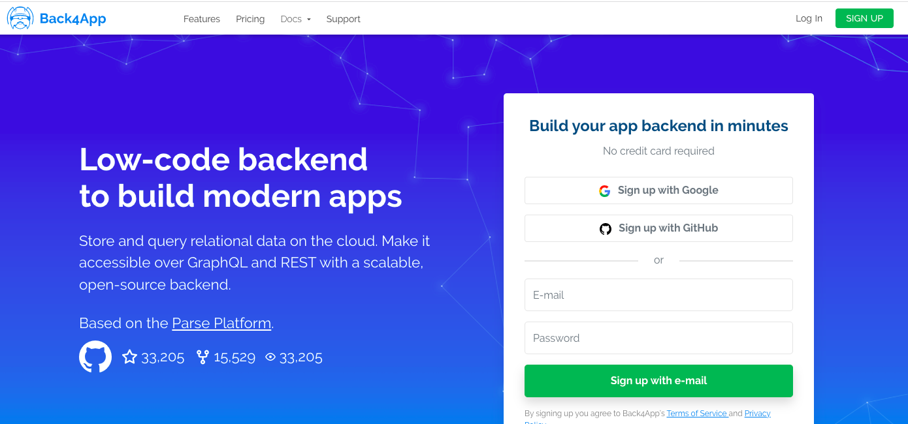Go to the Support page
908x424 pixels.
point(344,19)
